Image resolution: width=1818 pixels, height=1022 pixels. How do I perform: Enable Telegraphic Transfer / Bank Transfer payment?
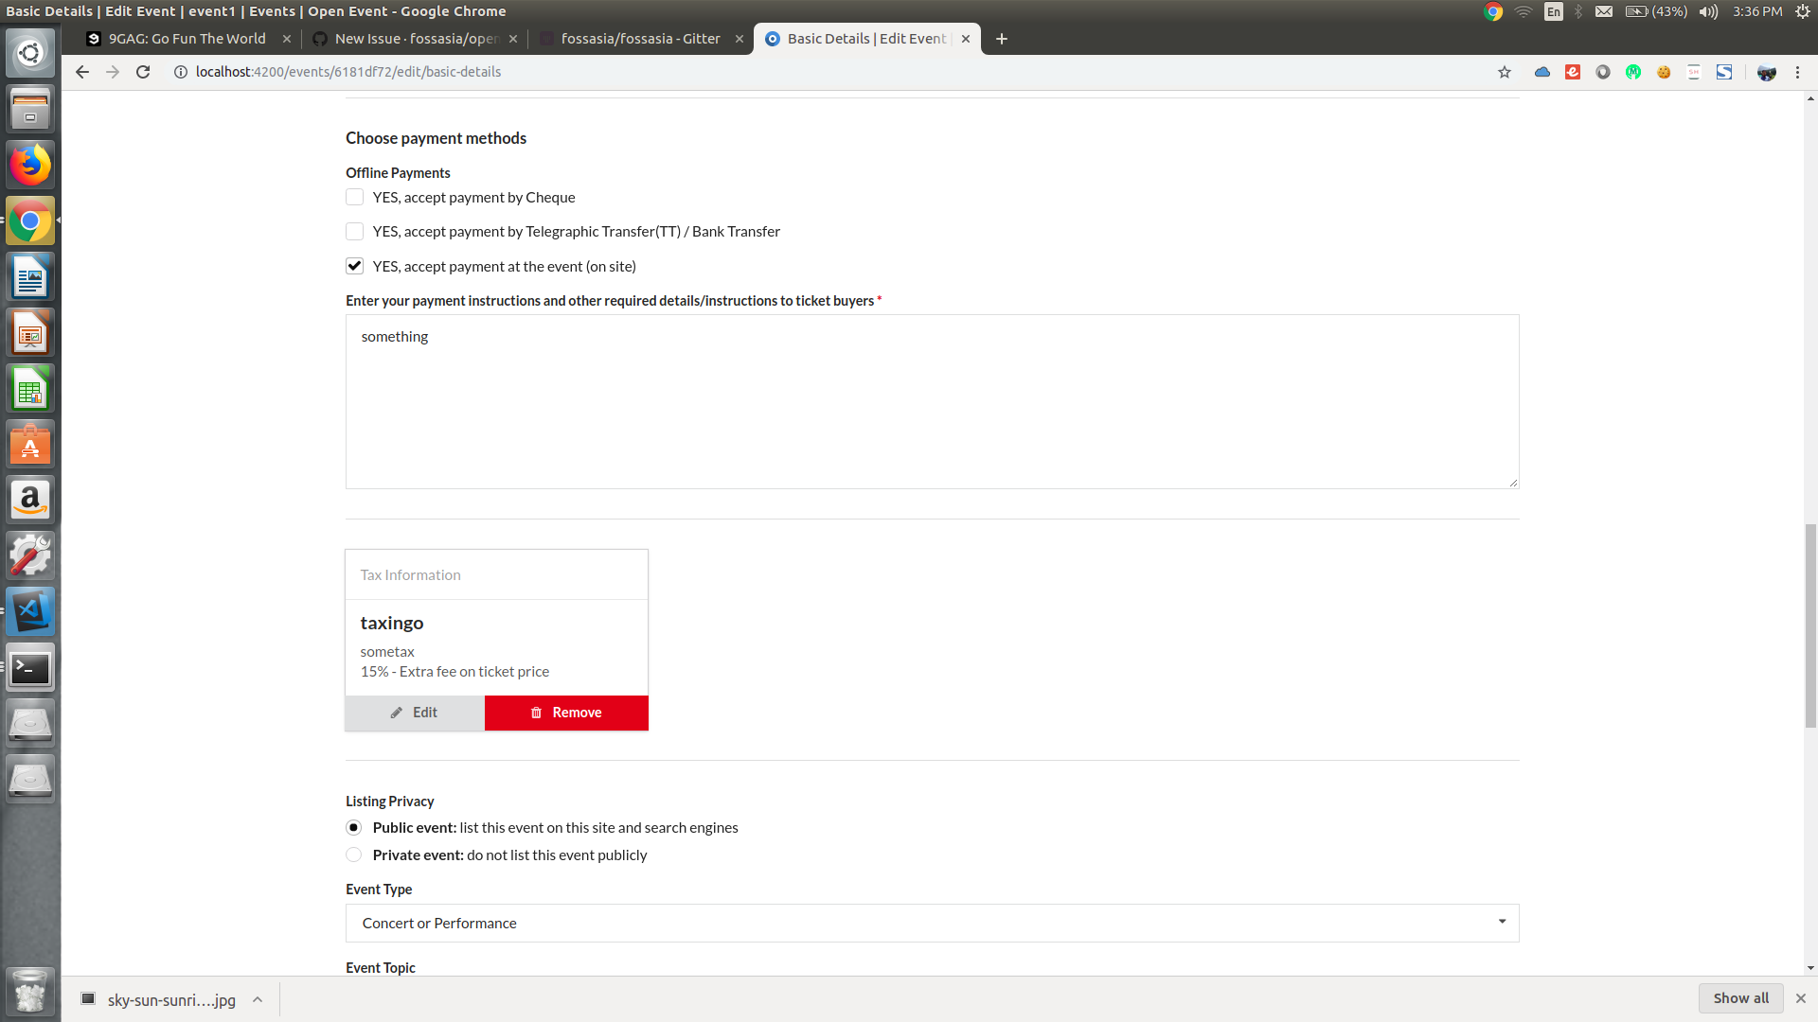point(354,232)
